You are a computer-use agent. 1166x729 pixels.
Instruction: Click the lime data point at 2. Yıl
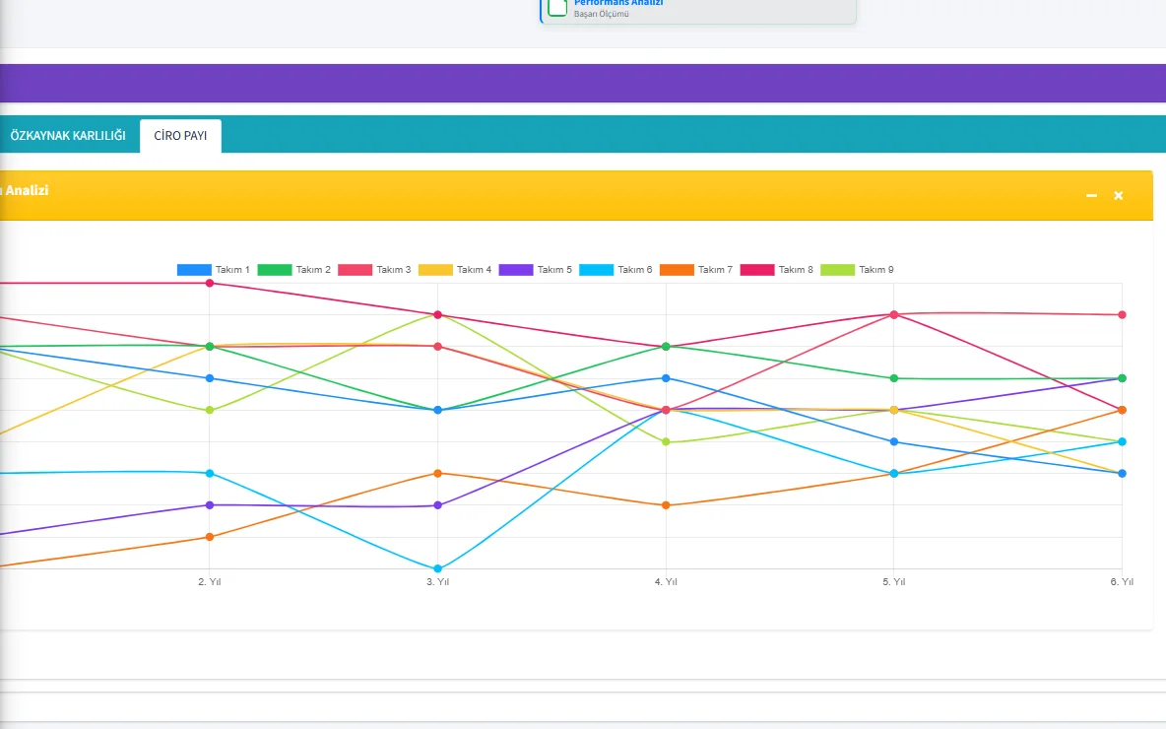pos(210,410)
